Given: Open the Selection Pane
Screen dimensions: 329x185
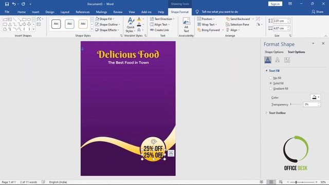Looking at the screenshot, I should coord(237,25).
